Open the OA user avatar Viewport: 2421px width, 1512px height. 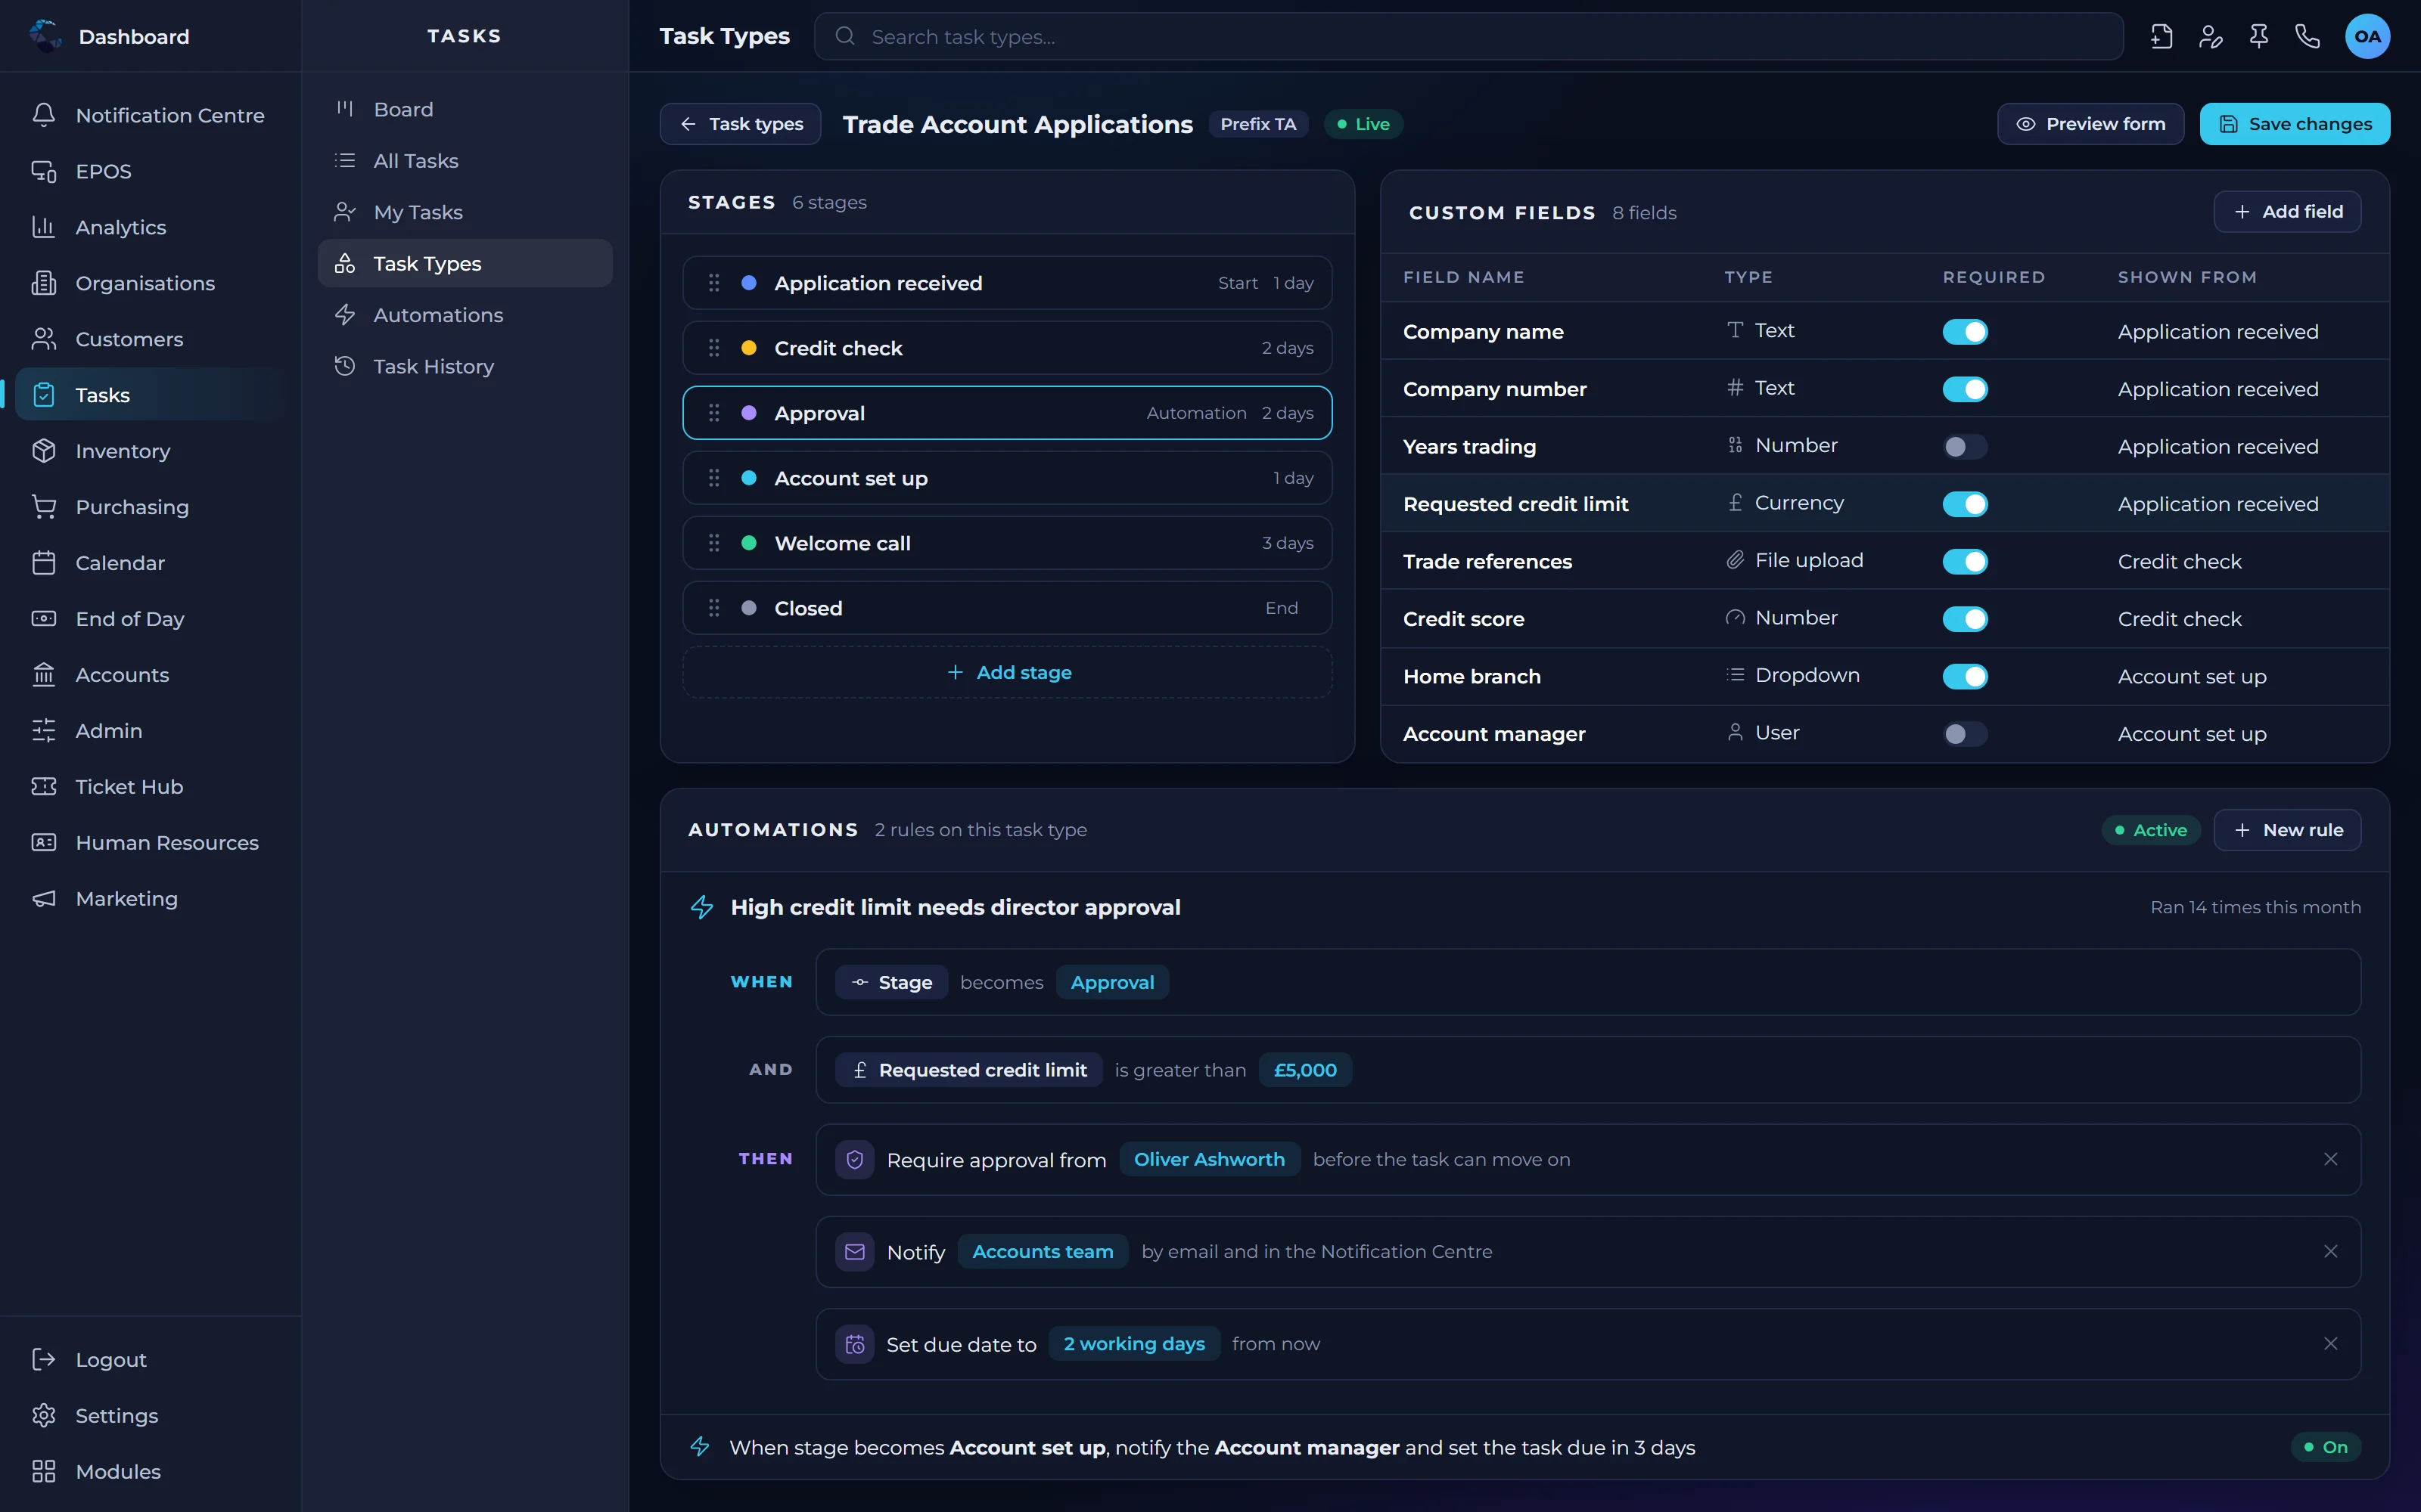click(2367, 37)
